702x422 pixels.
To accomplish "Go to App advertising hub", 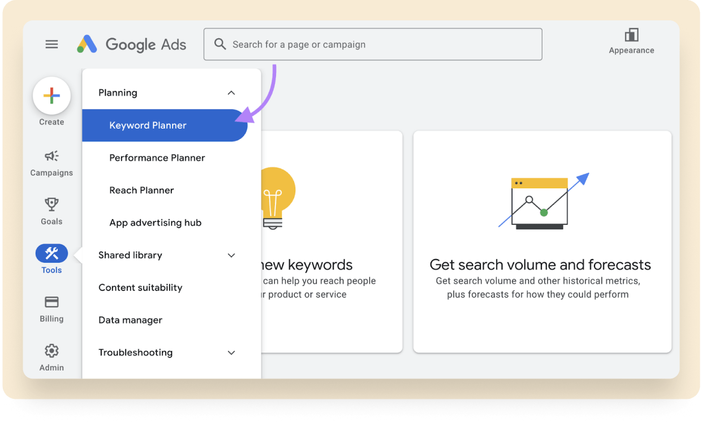I will coord(156,223).
